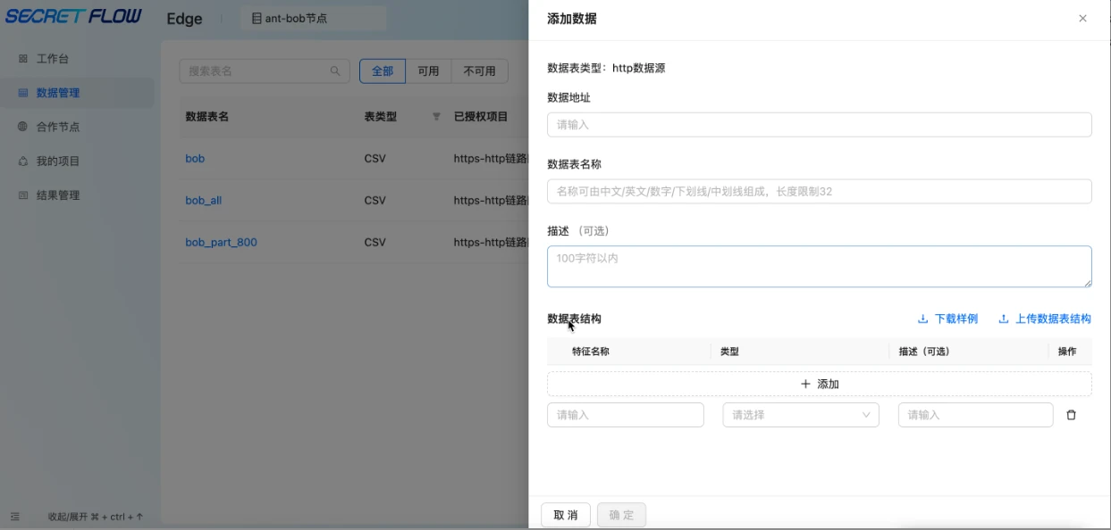Focus the 搜索表名 search box
Screen dimensions: 1111x530
tap(265, 71)
